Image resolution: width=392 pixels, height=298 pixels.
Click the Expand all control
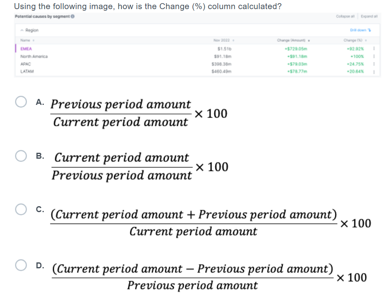(x=369, y=17)
